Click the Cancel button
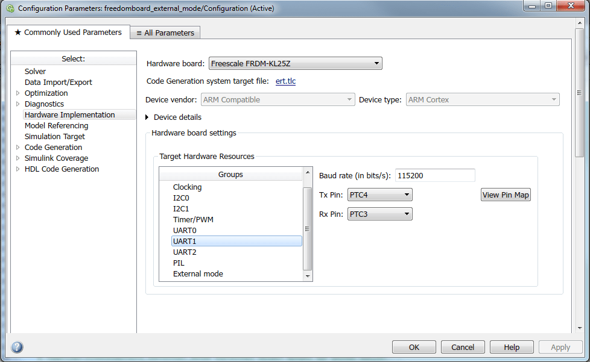 point(463,347)
